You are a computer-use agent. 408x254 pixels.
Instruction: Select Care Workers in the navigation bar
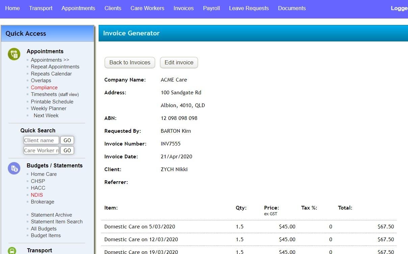click(x=147, y=8)
